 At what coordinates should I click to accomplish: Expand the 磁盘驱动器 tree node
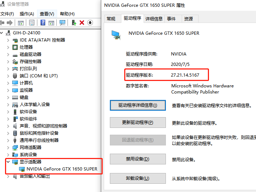tap(8, 54)
